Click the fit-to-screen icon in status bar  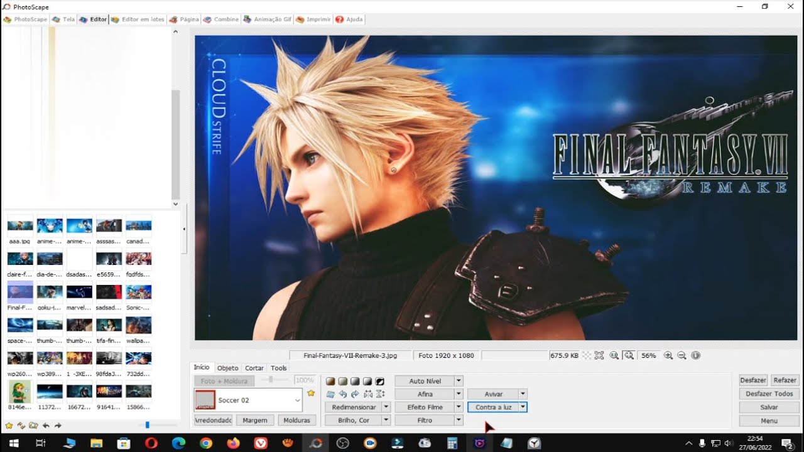599,355
